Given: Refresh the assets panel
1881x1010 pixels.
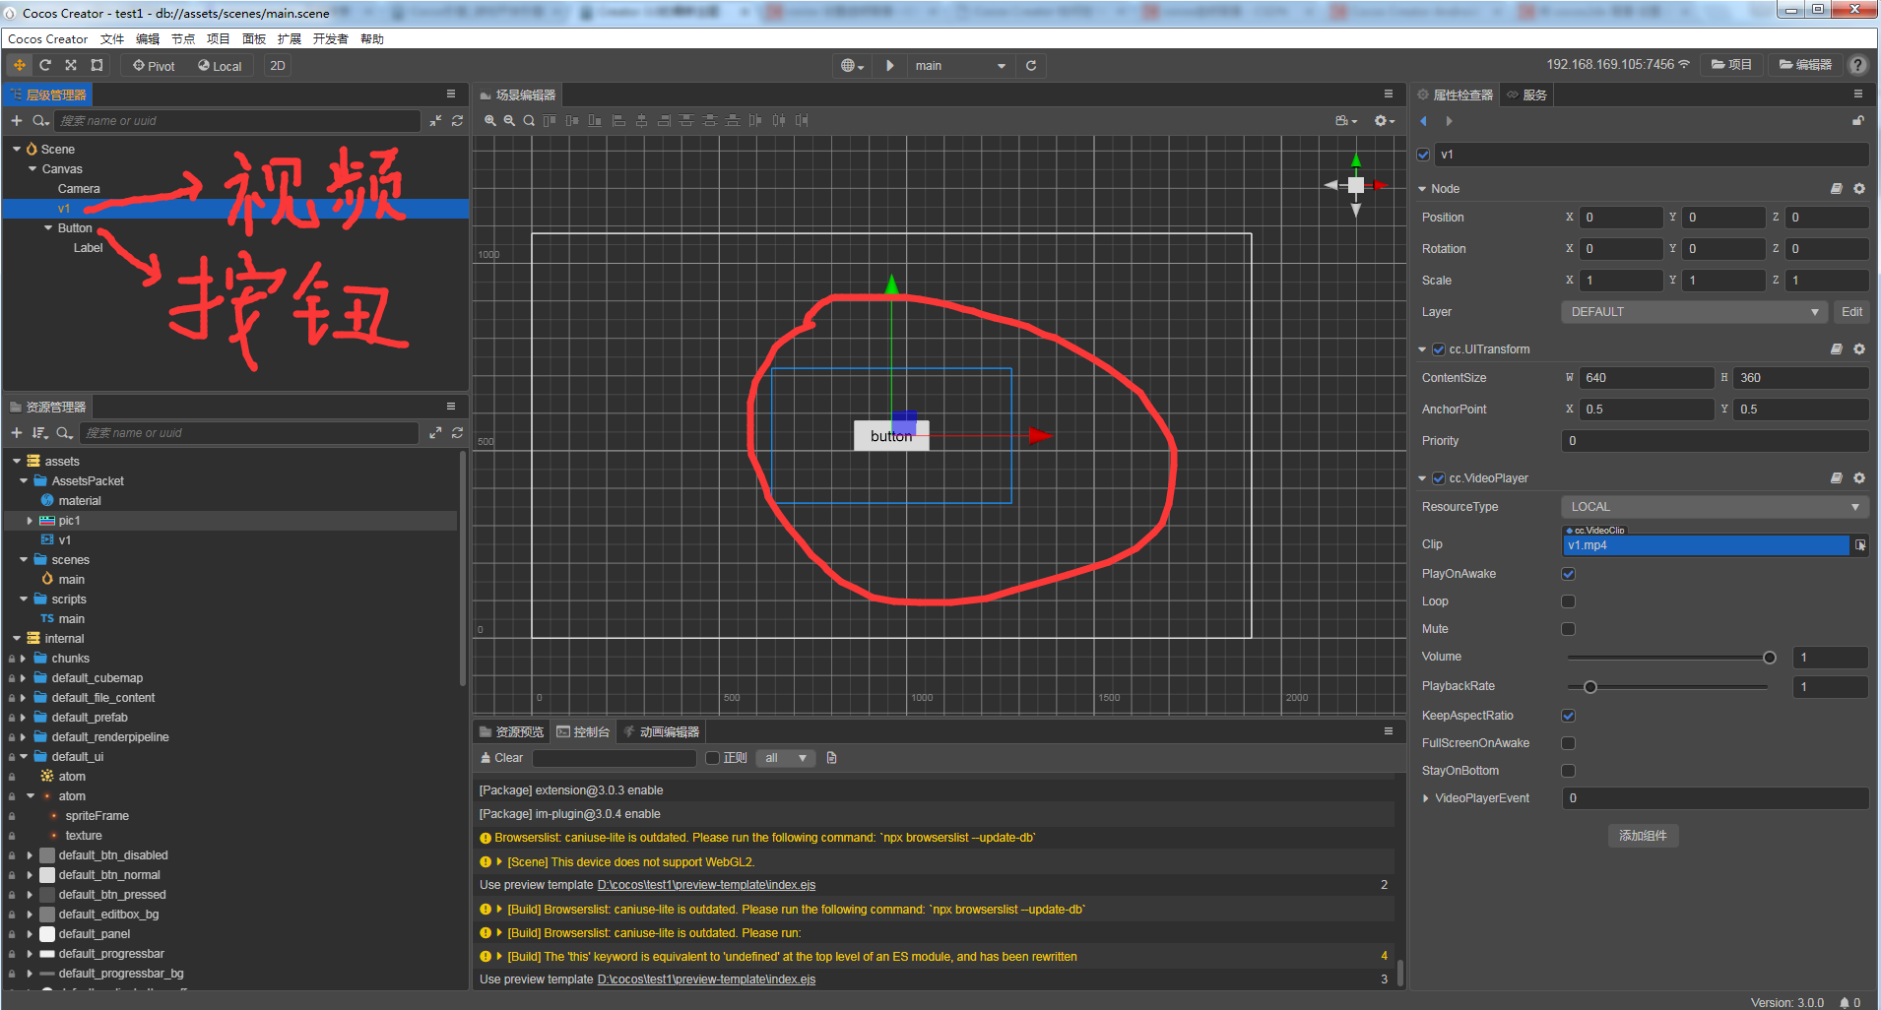Looking at the screenshot, I should pos(457,432).
